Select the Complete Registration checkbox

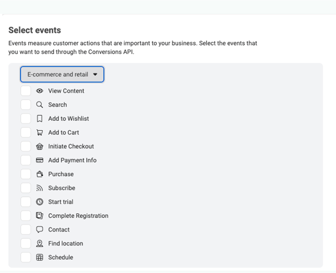[x=26, y=216]
